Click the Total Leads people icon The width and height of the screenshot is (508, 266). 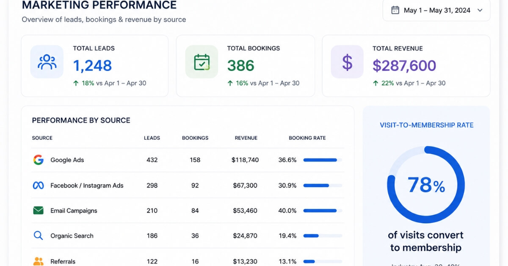pyautogui.click(x=47, y=62)
